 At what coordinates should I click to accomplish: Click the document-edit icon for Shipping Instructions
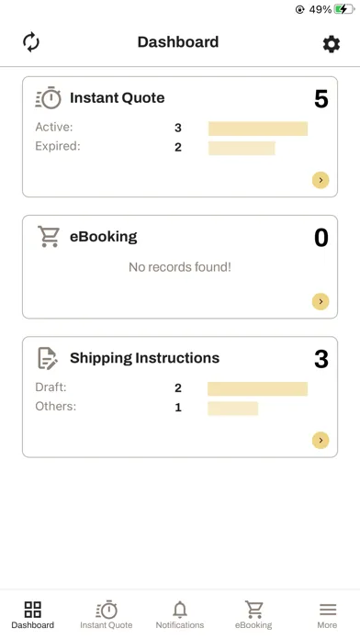coord(48,358)
